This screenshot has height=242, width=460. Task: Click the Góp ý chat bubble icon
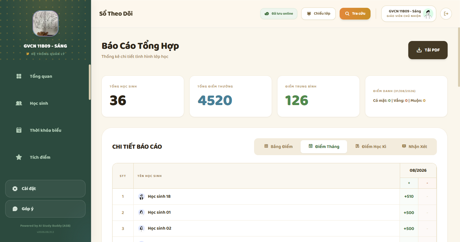(x=15, y=209)
